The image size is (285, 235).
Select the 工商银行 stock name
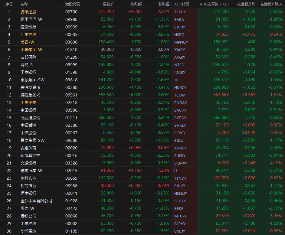click(x=28, y=72)
